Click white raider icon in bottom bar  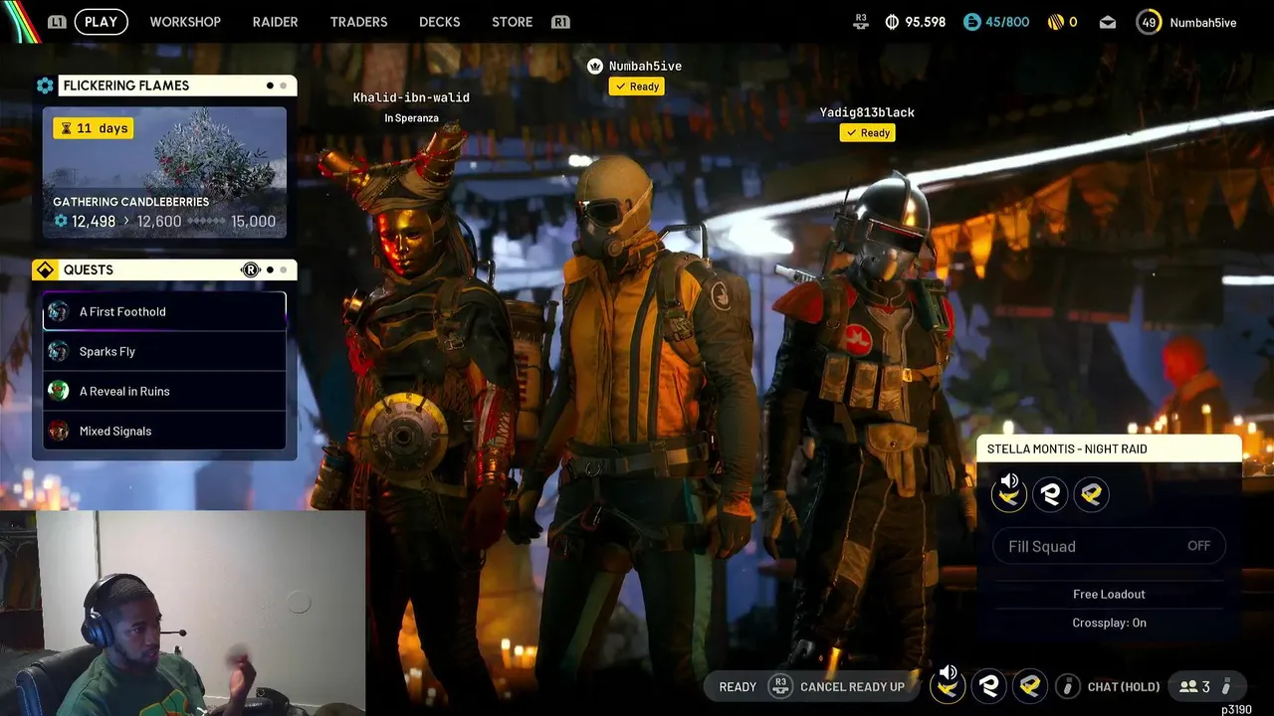coord(989,685)
